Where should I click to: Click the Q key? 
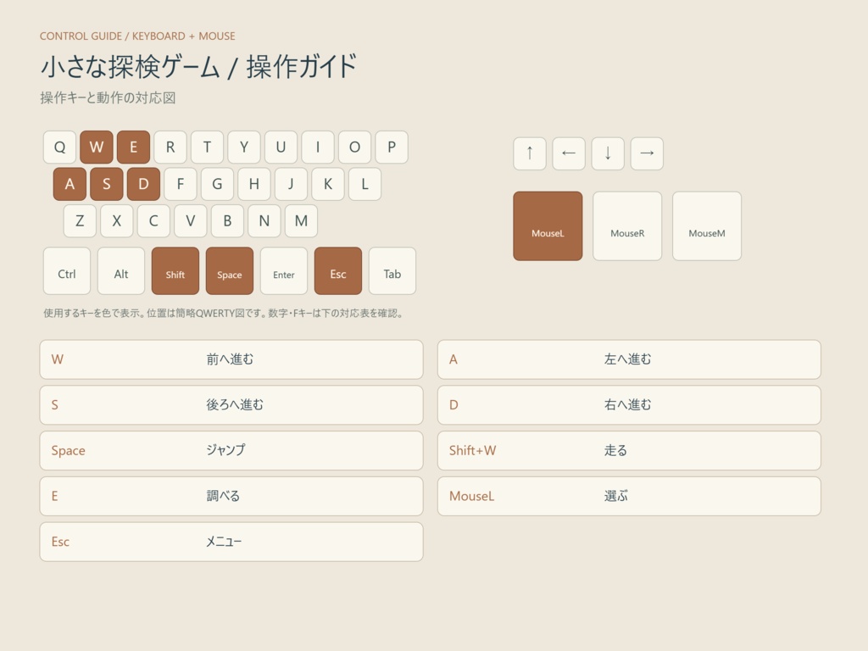pos(59,147)
